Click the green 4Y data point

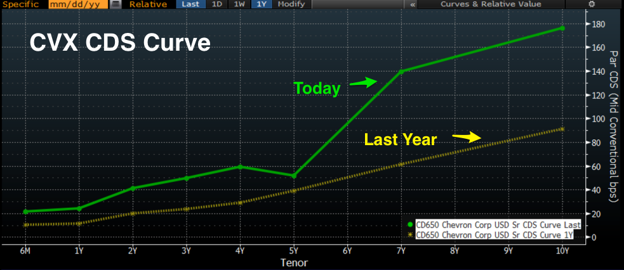240,167
